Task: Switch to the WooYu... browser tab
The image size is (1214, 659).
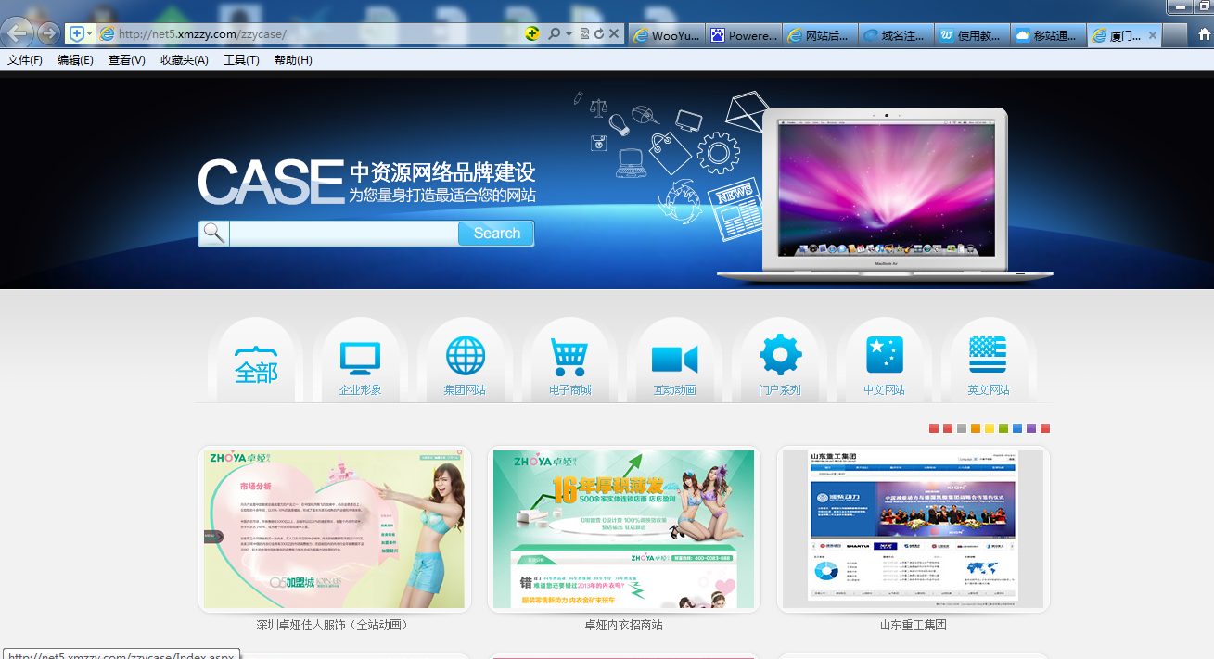Action: pyautogui.click(x=667, y=35)
